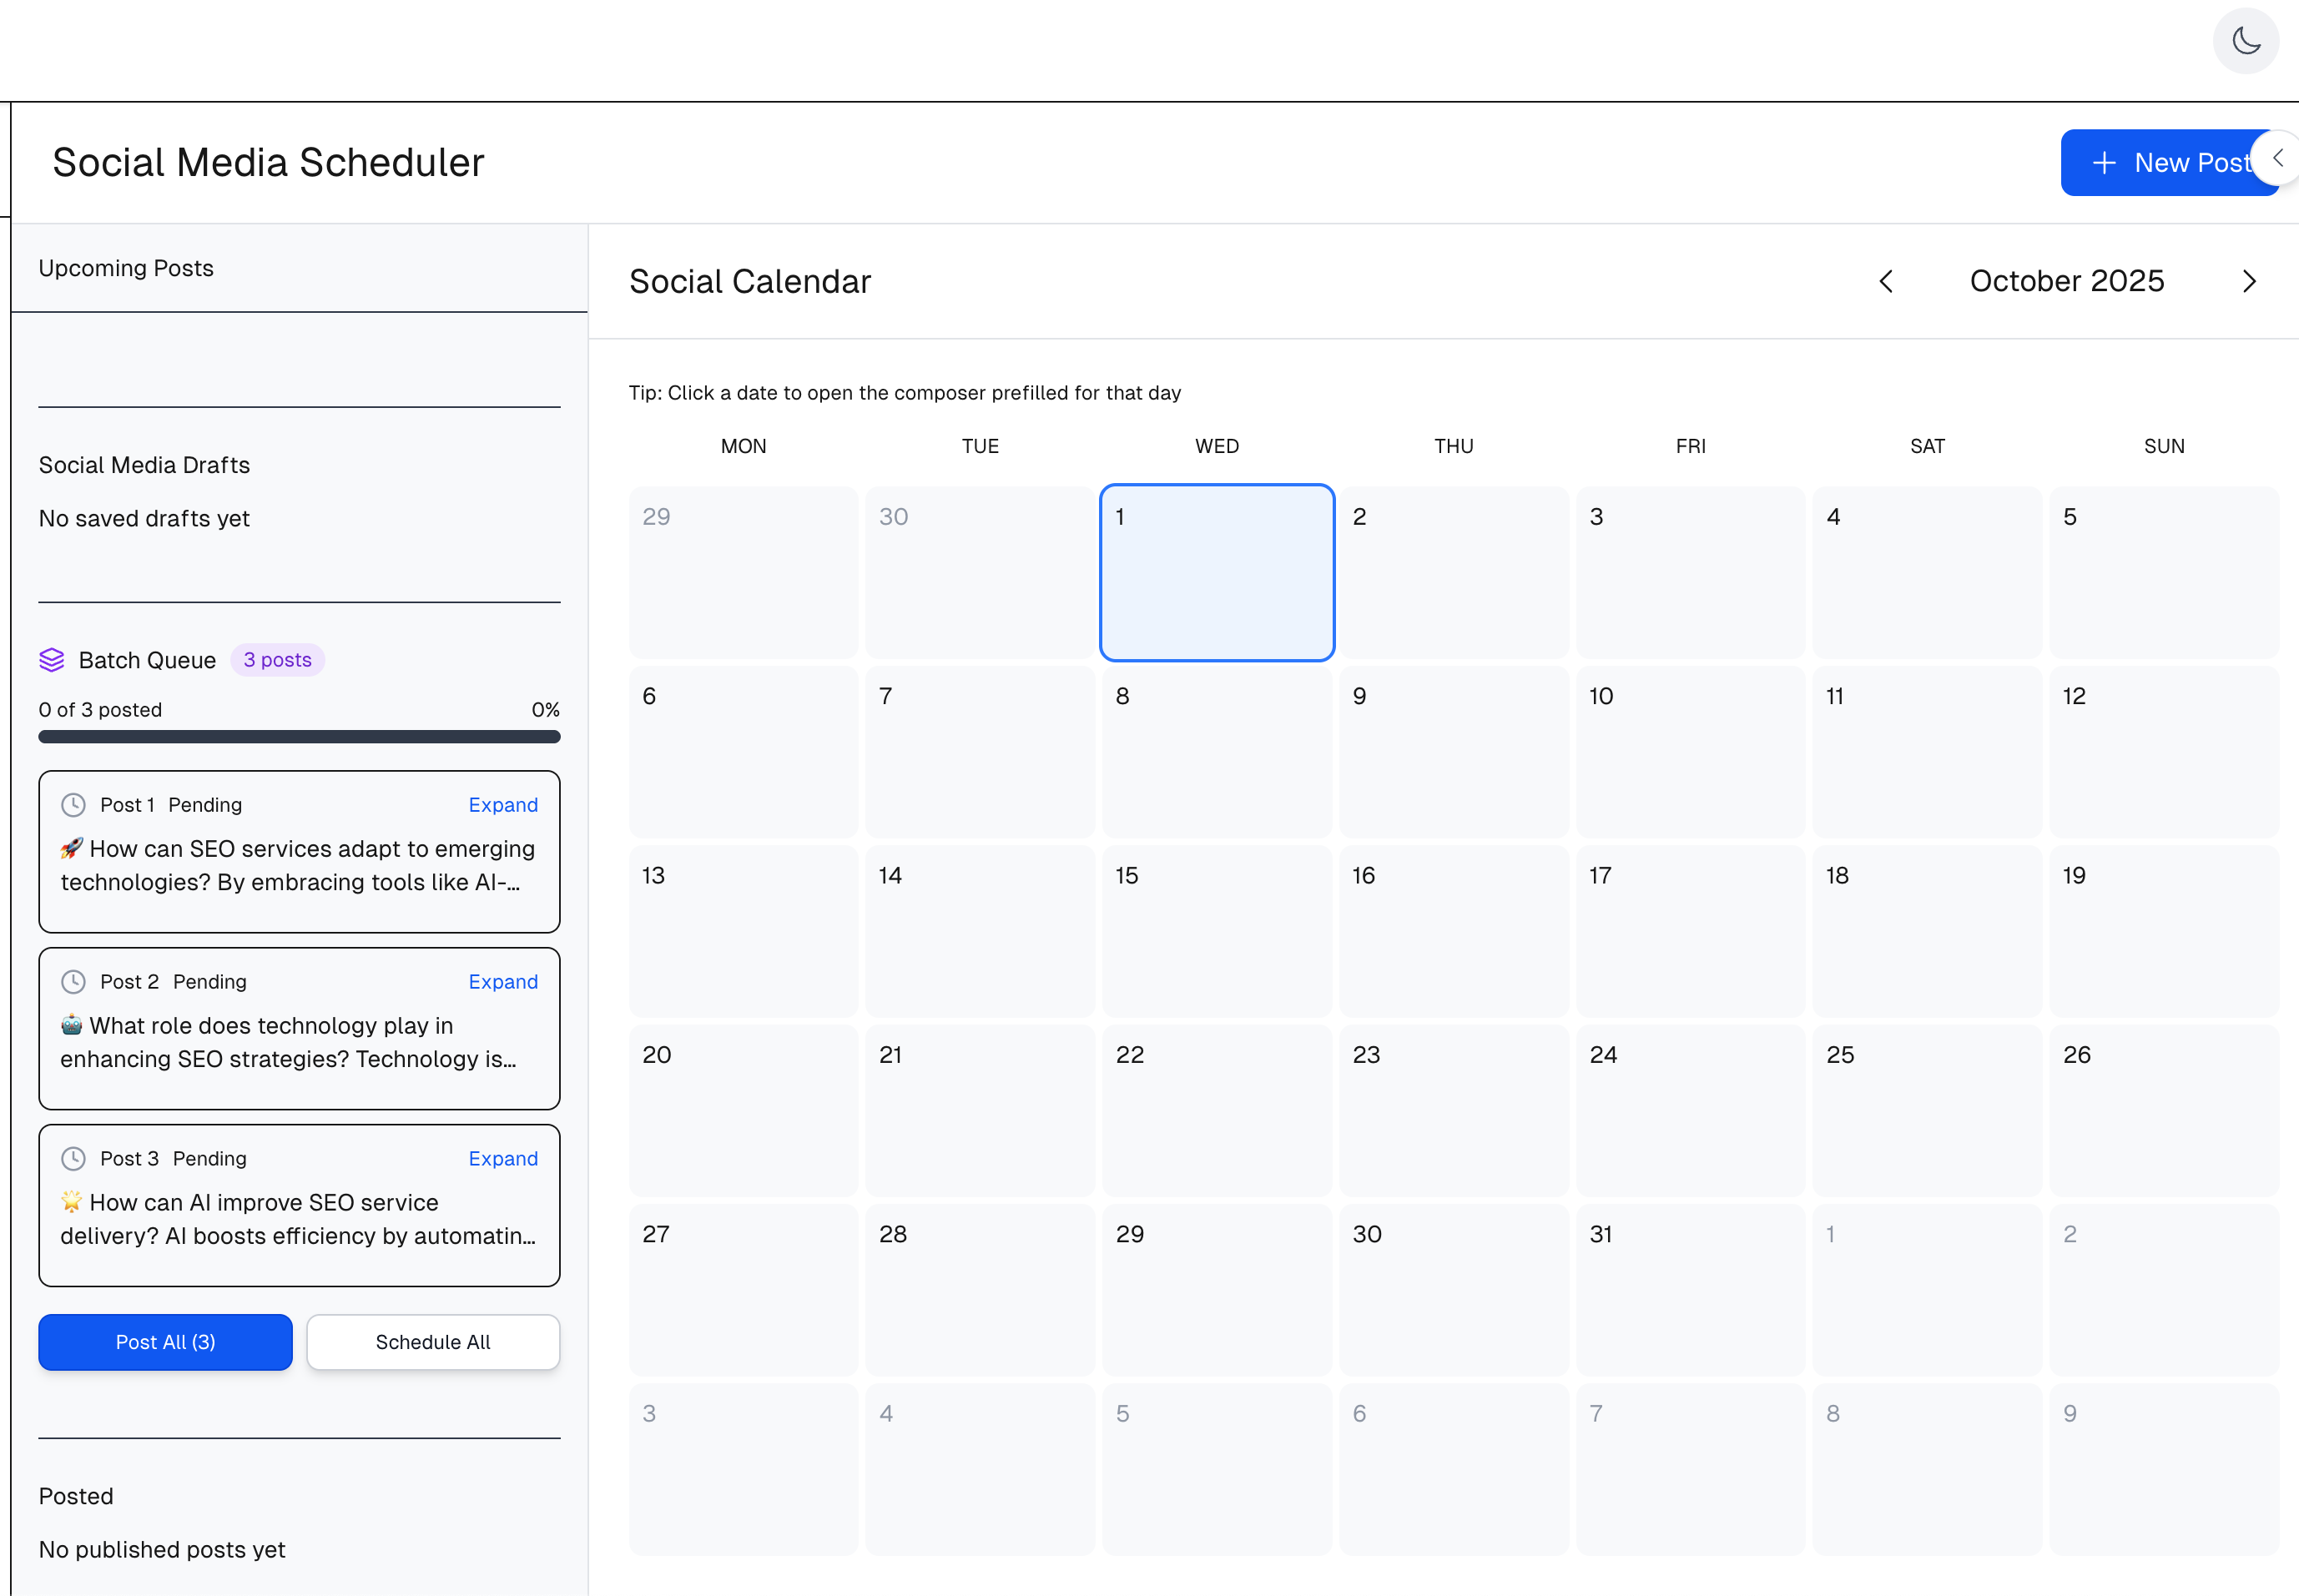
Task: Click the Pending status on Post 2
Action: click(209, 981)
